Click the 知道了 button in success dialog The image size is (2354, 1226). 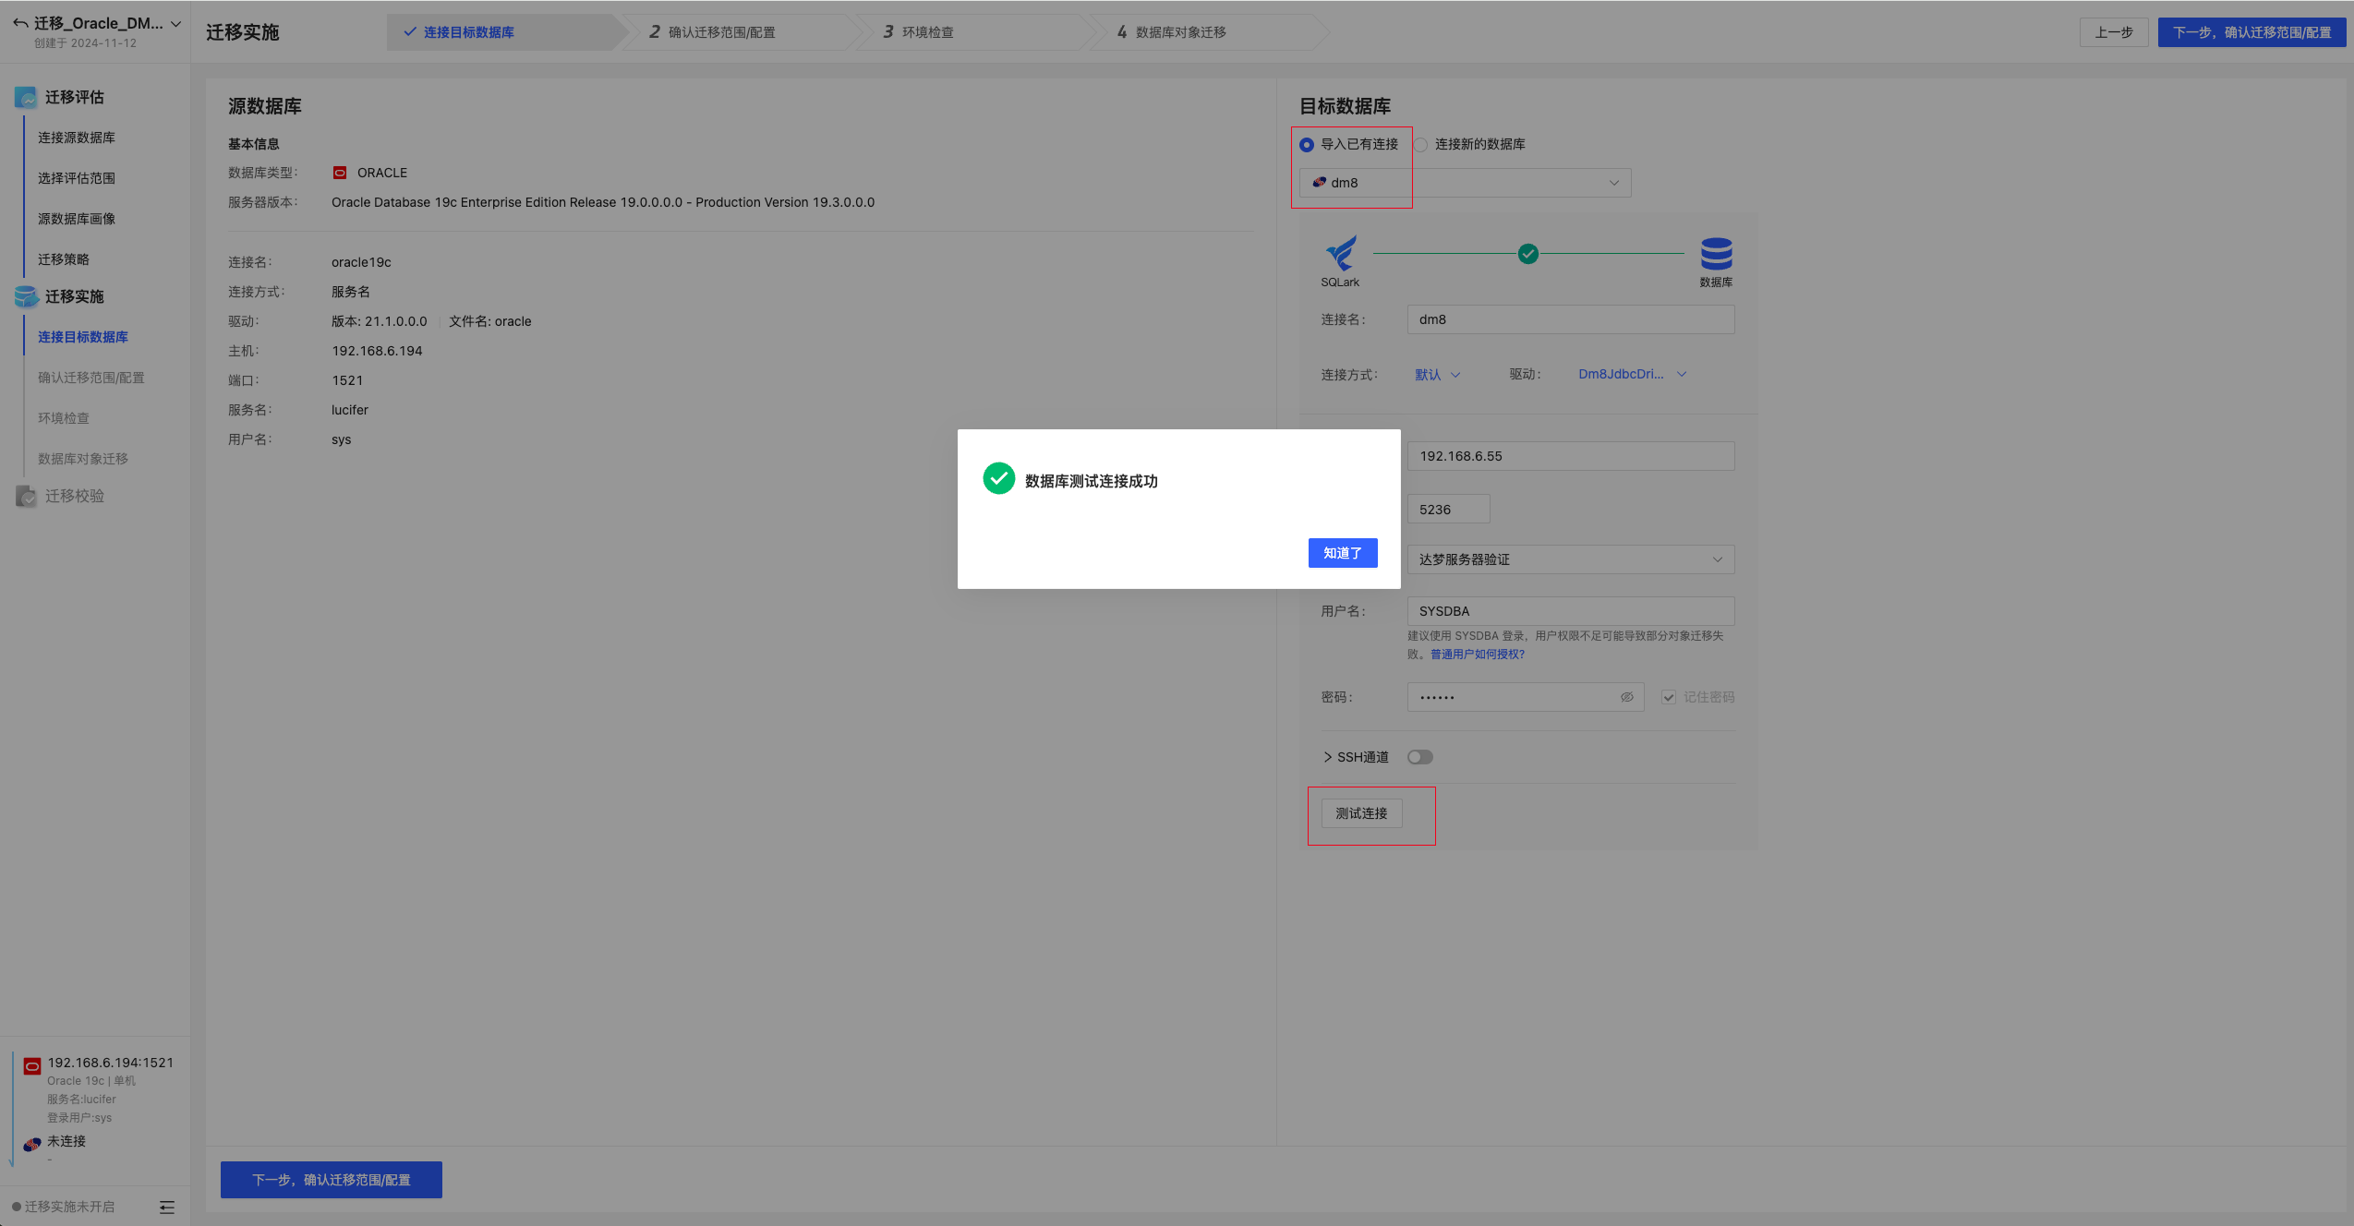click(x=1342, y=552)
